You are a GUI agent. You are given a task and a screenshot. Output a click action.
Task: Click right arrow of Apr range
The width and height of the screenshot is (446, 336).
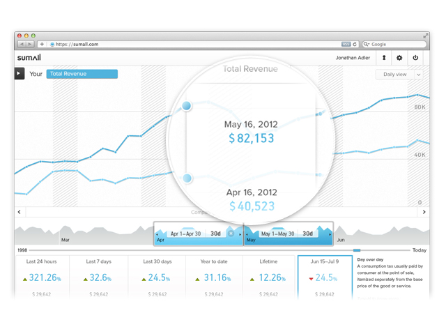coord(240,234)
